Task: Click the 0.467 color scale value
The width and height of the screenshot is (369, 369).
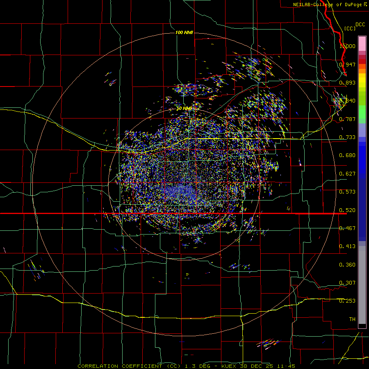Action: click(347, 228)
